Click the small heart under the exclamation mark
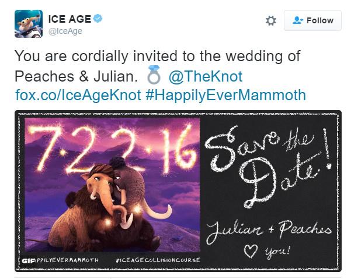This screenshot has width=351, height=279. (x=329, y=166)
